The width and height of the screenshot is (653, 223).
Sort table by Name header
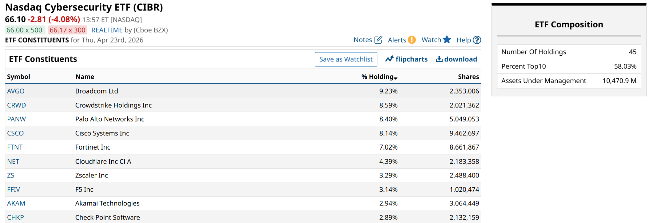tap(85, 77)
